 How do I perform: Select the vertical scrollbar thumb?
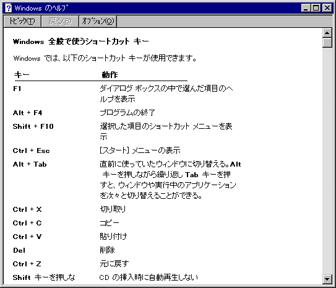pos(327,43)
